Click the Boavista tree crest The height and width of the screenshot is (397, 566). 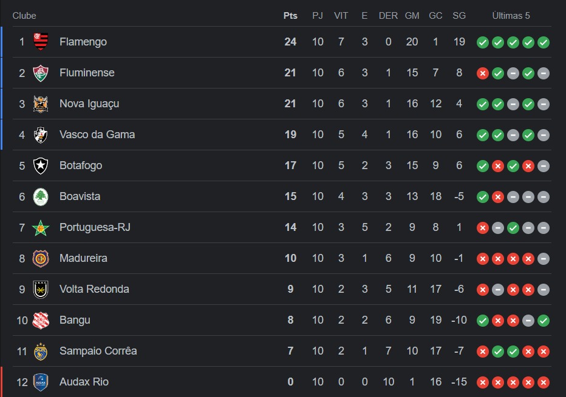(41, 197)
